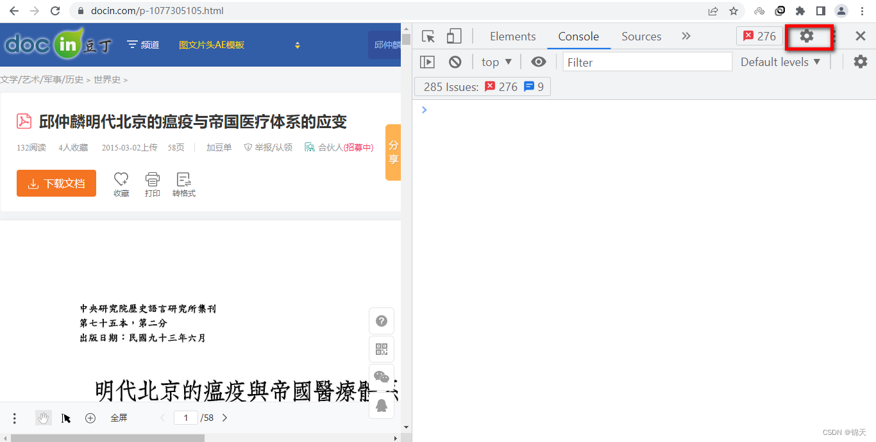The width and height of the screenshot is (876, 442).
Task: Toggle the device toolbar in DevTools
Action: point(454,37)
